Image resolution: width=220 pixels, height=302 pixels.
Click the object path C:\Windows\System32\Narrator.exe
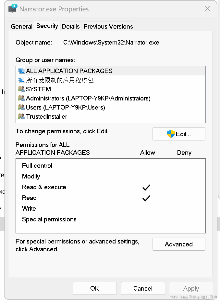pos(111,42)
